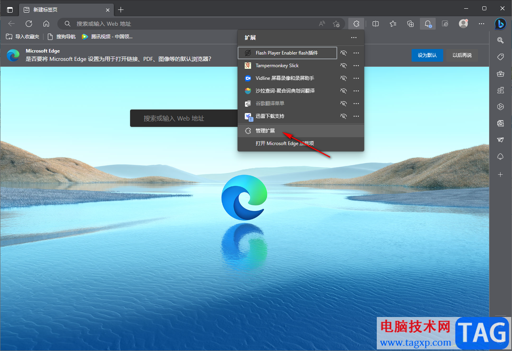Open the tab actions menu icon
Image resolution: width=512 pixels, height=351 pixels.
pos(10,9)
